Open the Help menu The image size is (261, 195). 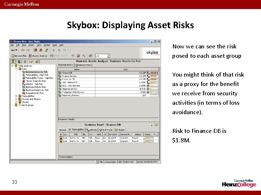coord(61,45)
